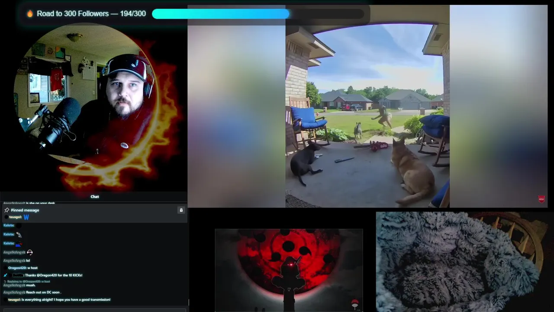This screenshot has width=554, height=312.
Task: Click the chat panel scrollbar
Action: coord(188,302)
